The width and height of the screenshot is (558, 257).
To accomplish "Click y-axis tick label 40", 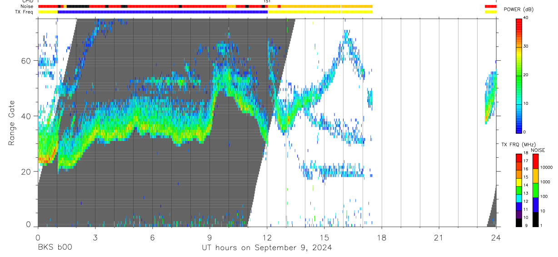I will point(26,116).
